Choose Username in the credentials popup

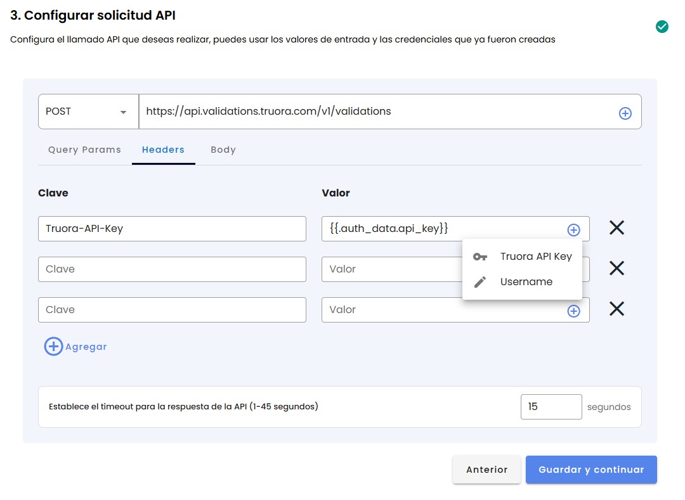(x=527, y=281)
